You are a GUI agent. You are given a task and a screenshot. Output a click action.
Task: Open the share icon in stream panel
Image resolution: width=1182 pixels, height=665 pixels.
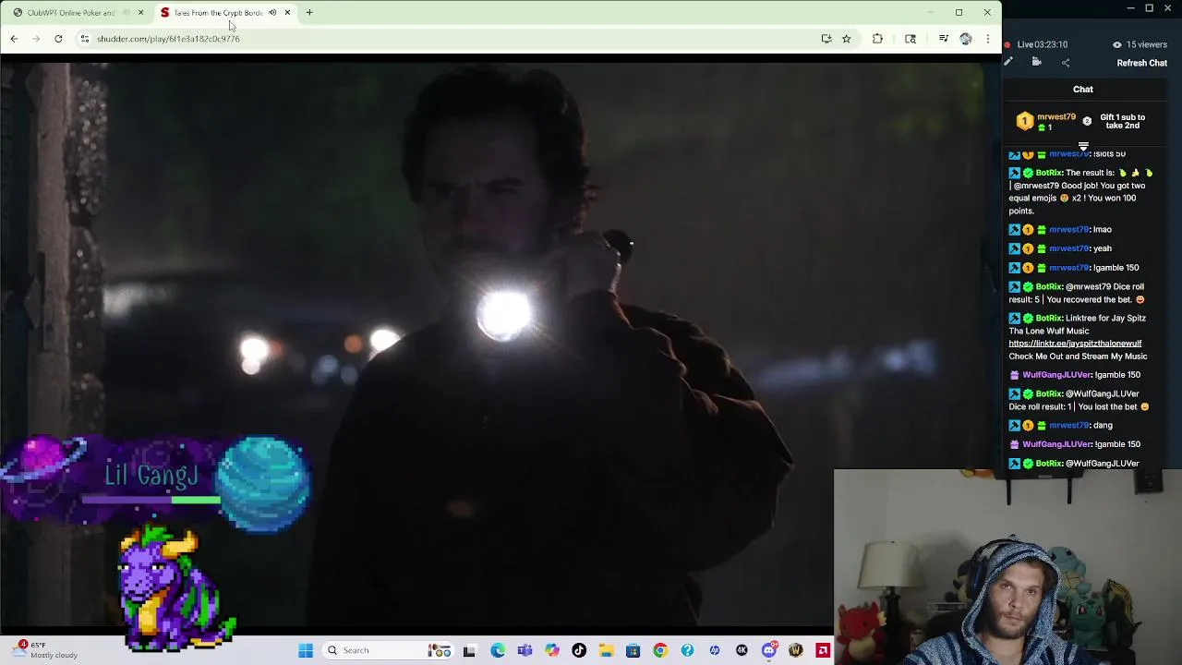click(x=1066, y=63)
